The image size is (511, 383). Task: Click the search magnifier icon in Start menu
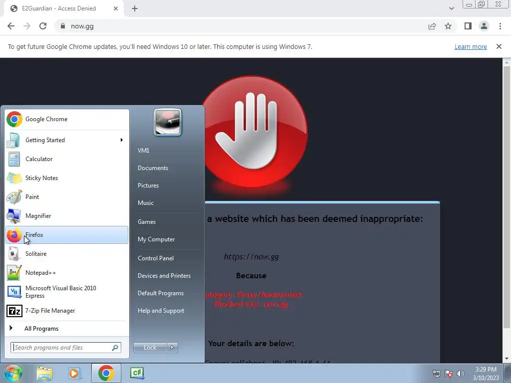coord(115,348)
